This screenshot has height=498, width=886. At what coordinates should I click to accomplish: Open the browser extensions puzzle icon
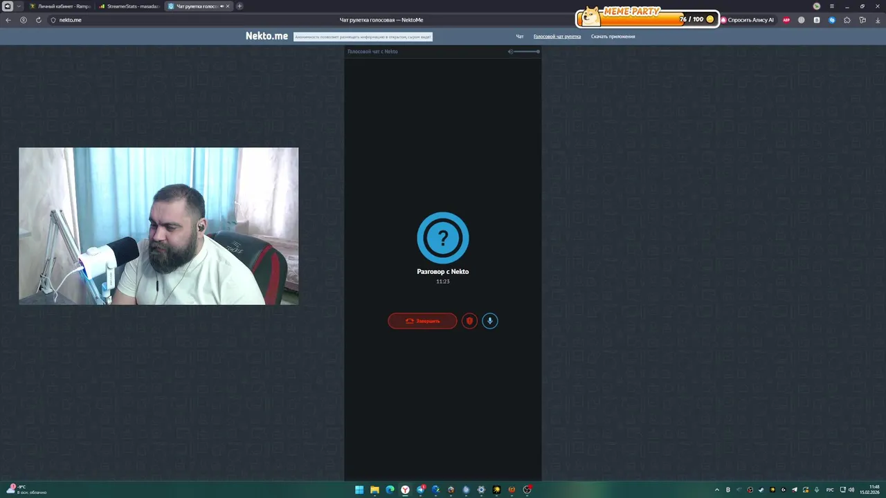pos(847,20)
